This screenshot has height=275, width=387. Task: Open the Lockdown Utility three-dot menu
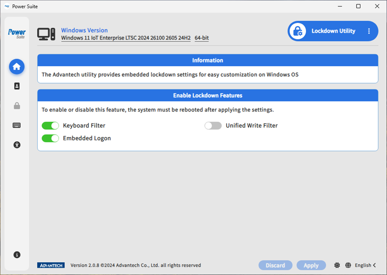pyautogui.click(x=369, y=31)
